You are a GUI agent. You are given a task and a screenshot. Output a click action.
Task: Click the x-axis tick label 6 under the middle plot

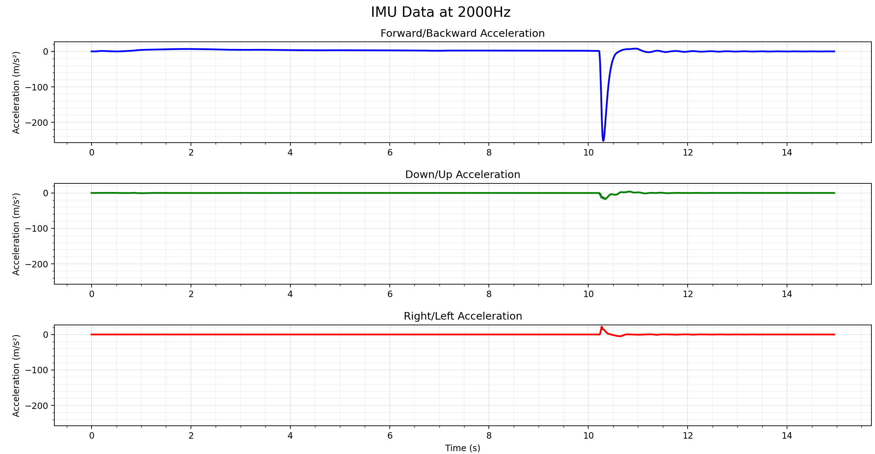coord(390,294)
